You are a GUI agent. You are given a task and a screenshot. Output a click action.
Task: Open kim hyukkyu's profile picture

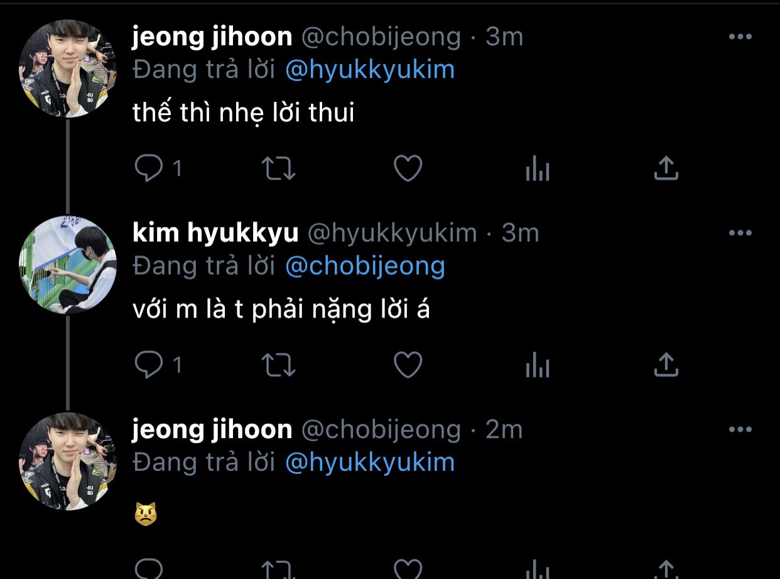coord(68,265)
